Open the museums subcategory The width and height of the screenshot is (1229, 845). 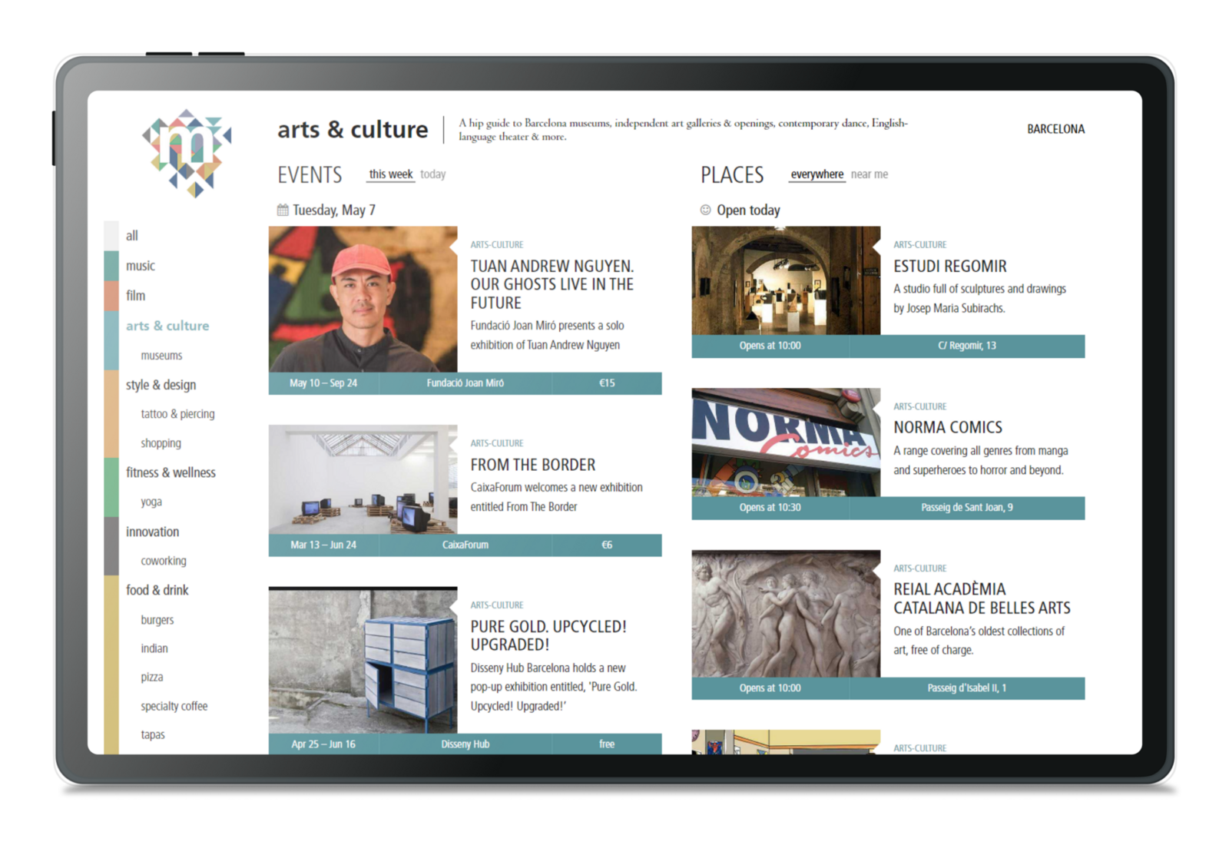pos(161,356)
